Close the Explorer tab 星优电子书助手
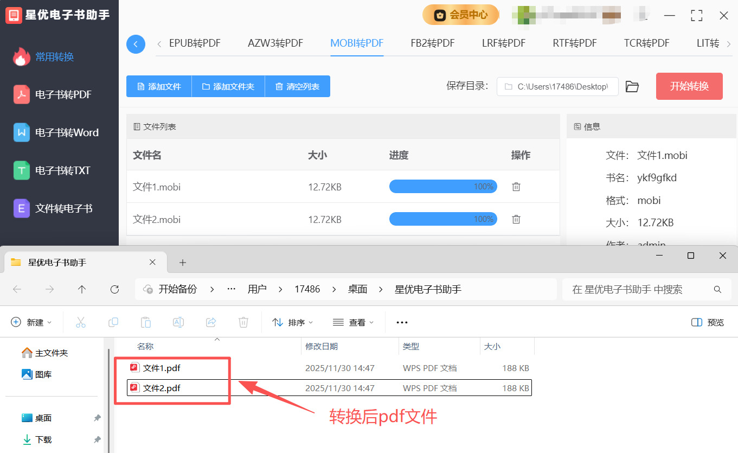The height and width of the screenshot is (453, 738). tap(152, 263)
